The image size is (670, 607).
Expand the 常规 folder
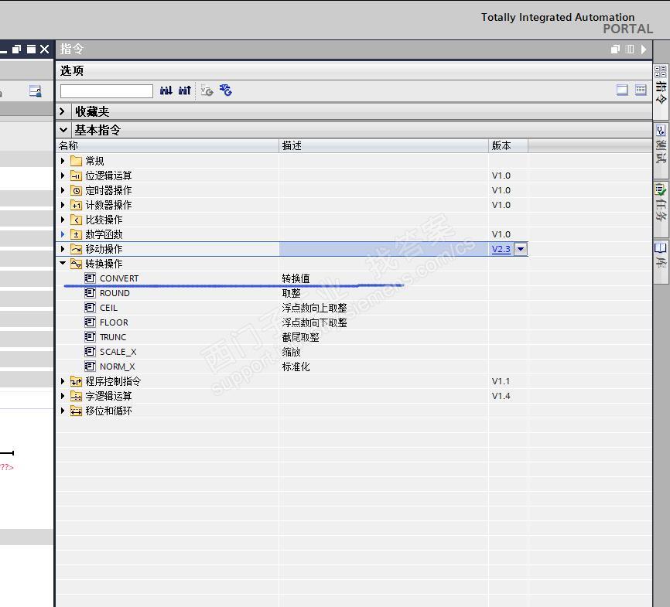click(63, 161)
